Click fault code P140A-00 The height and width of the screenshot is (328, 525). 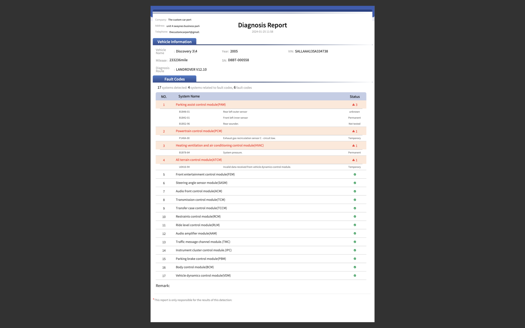click(184, 138)
